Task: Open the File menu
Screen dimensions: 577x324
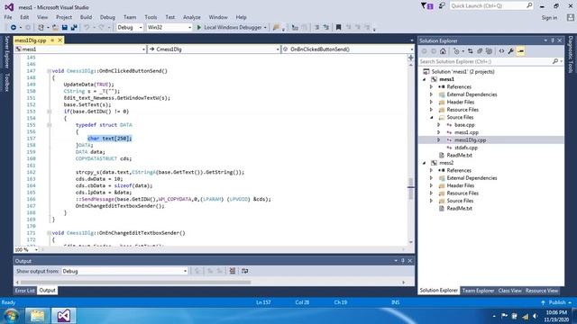Action: 8,17
